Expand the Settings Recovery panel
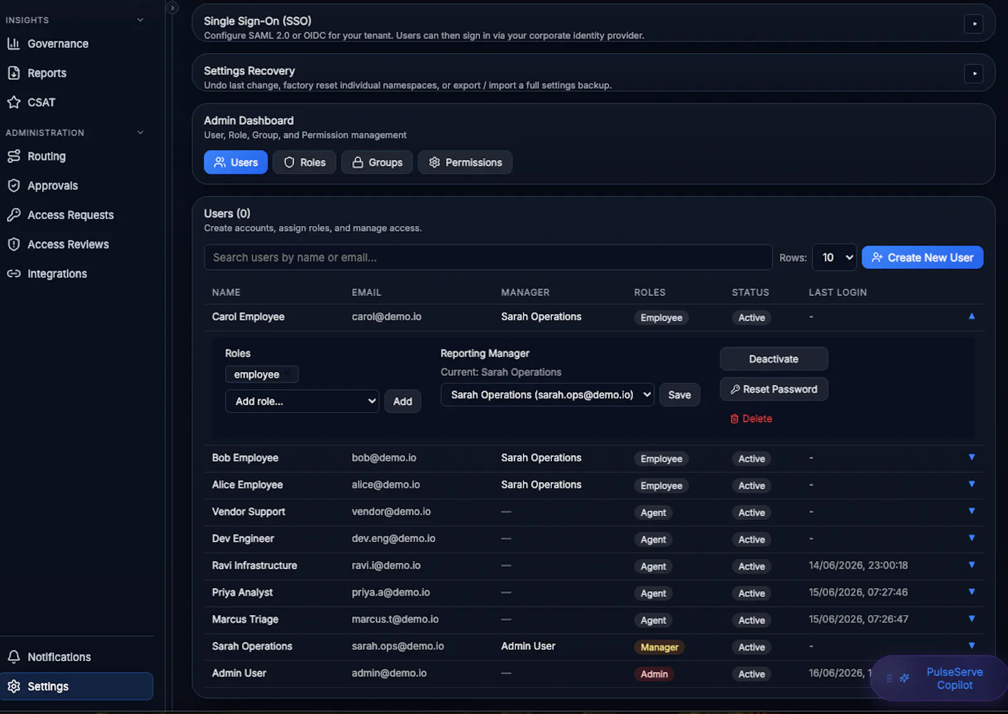This screenshot has height=714, width=1008. [x=973, y=74]
